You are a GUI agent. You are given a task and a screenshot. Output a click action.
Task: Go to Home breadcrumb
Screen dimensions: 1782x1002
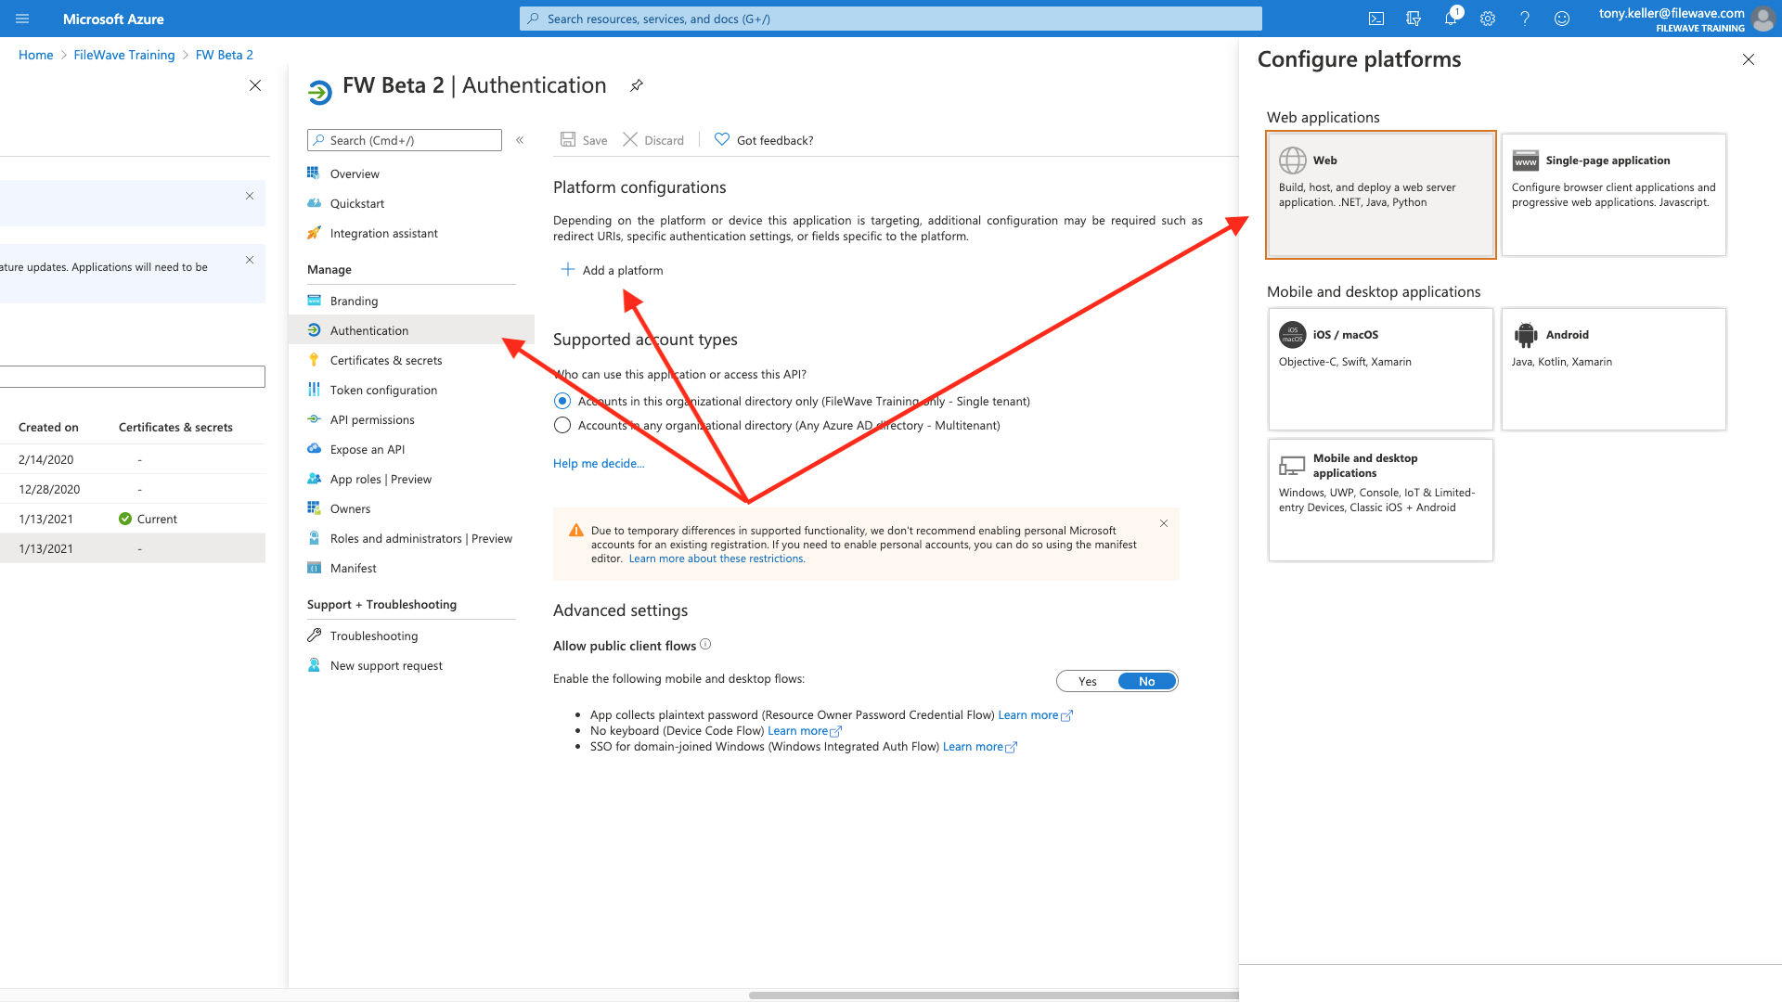tap(35, 55)
